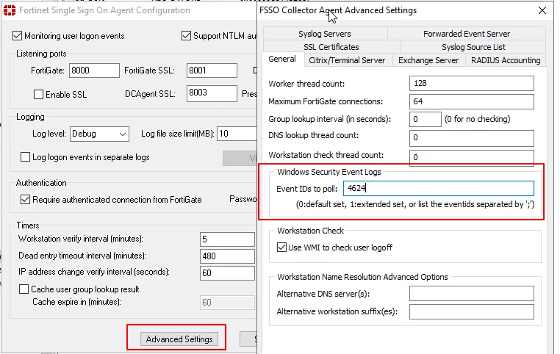The height and width of the screenshot is (354, 560).
Task: Click FortiGate SSL port field 8001
Action: (212, 71)
